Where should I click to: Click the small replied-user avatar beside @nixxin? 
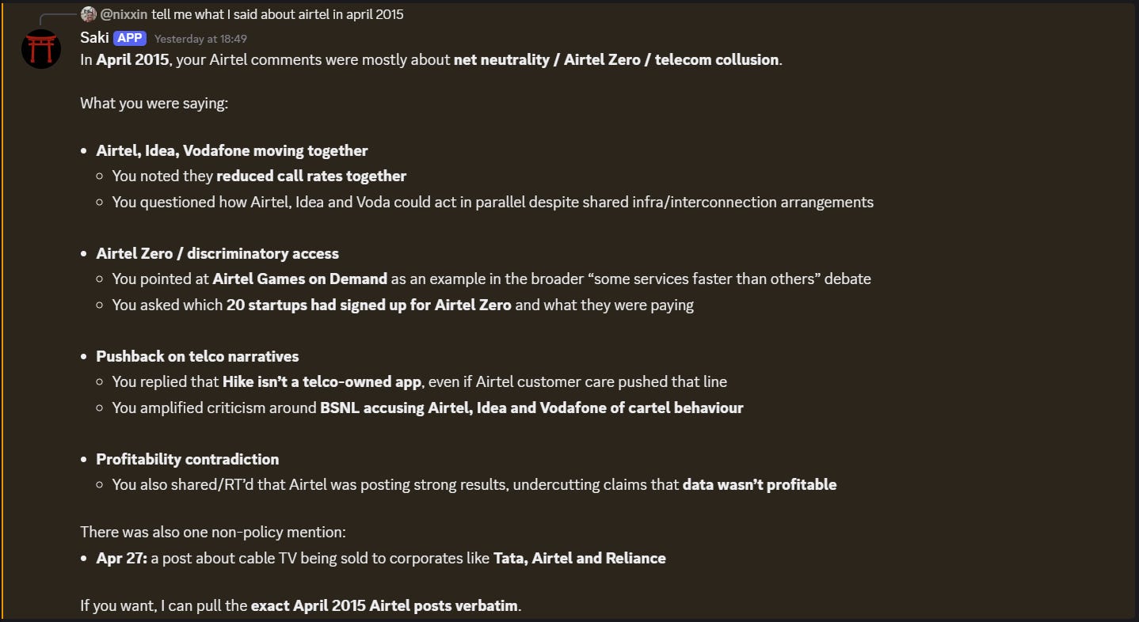(x=89, y=14)
